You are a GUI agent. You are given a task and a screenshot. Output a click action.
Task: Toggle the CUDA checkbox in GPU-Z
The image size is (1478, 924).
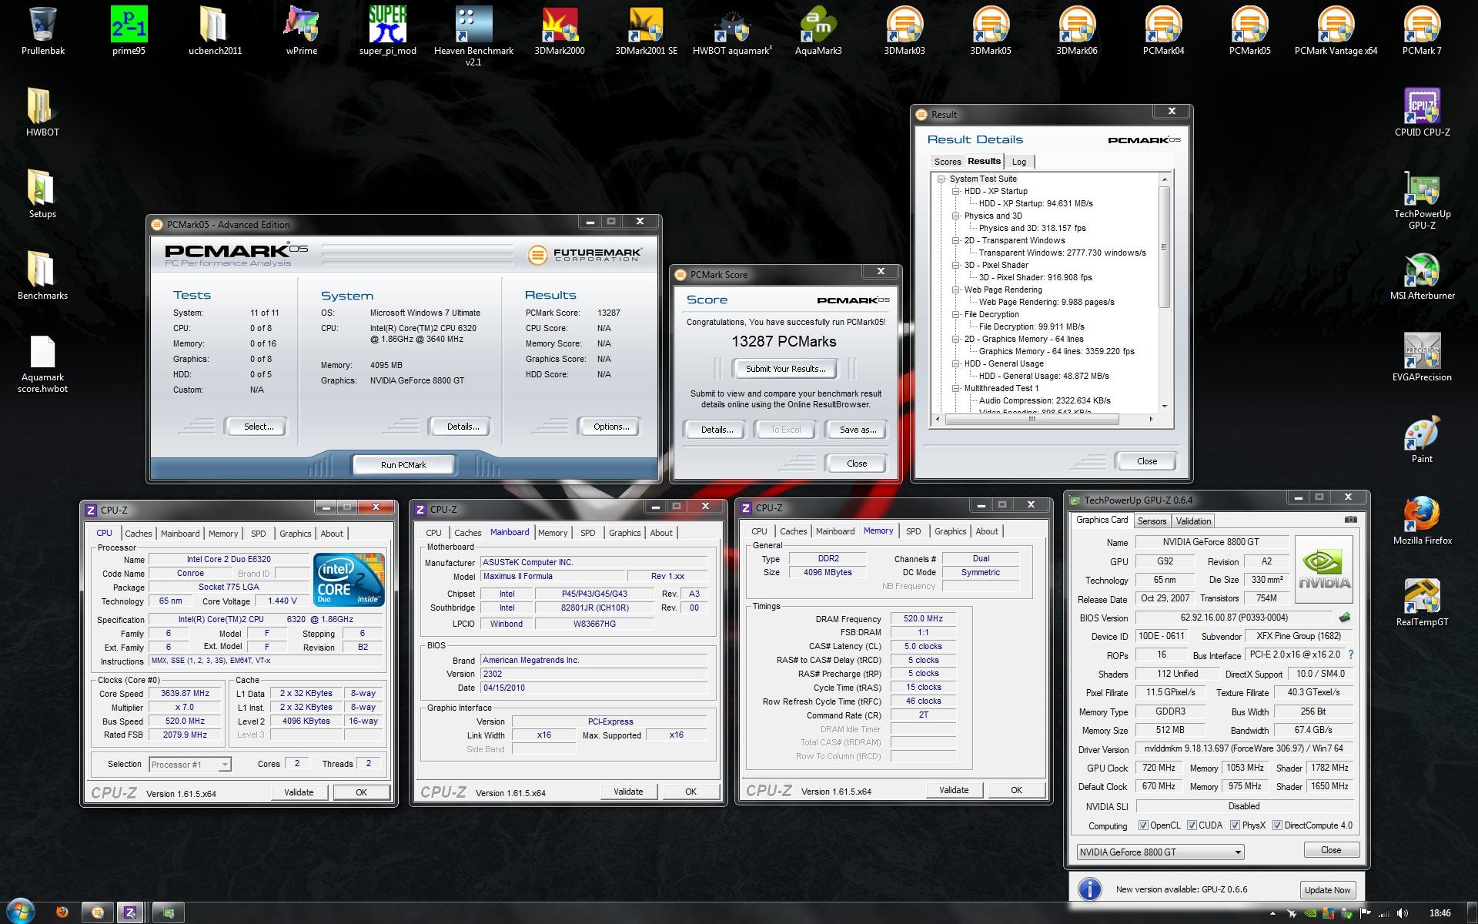coord(1192,825)
